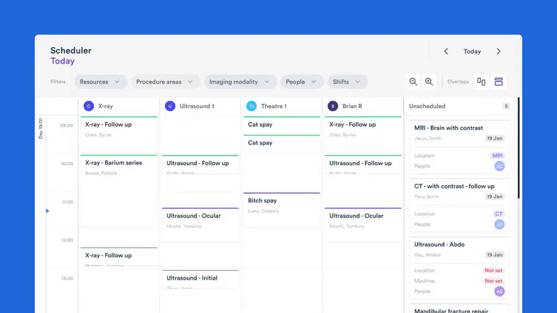Click the current time marker arrow
The height and width of the screenshot is (313, 557).
click(48, 211)
